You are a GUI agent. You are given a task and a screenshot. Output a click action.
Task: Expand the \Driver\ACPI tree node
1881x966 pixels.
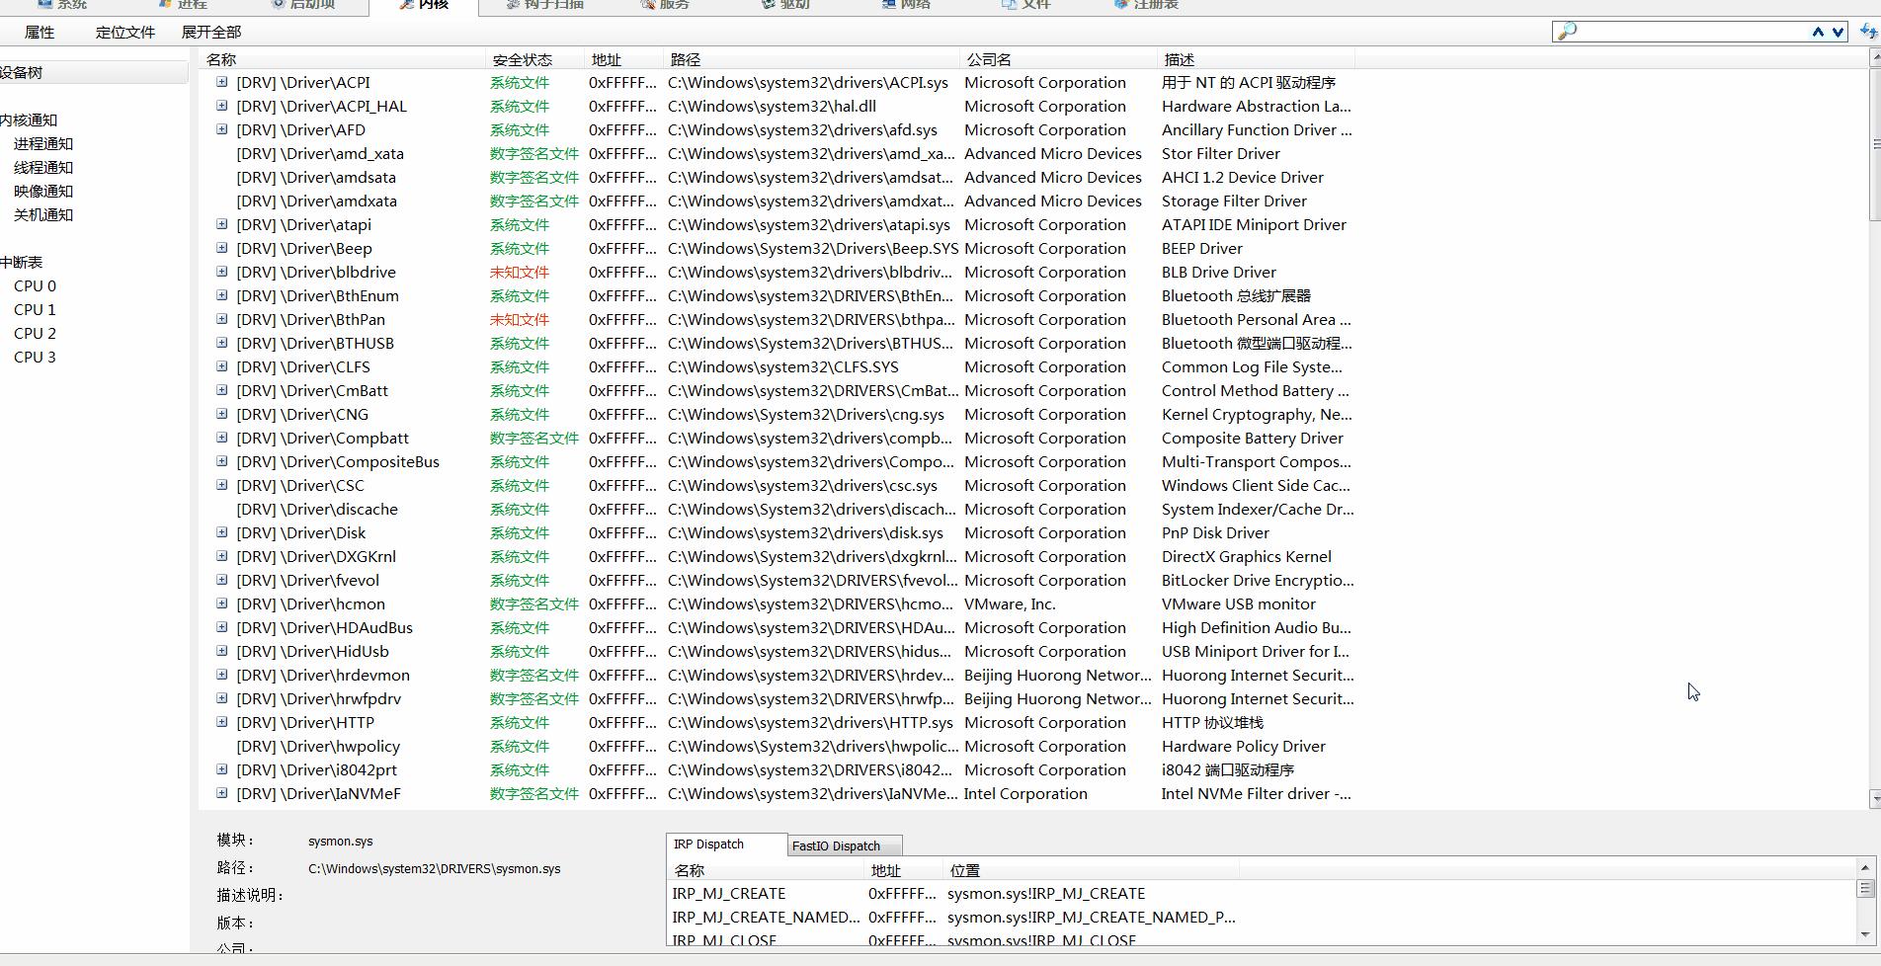click(222, 82)
